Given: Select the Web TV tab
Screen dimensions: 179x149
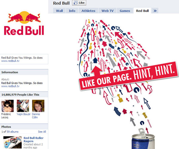Looking at the screenshot, I should pos(107,11).
